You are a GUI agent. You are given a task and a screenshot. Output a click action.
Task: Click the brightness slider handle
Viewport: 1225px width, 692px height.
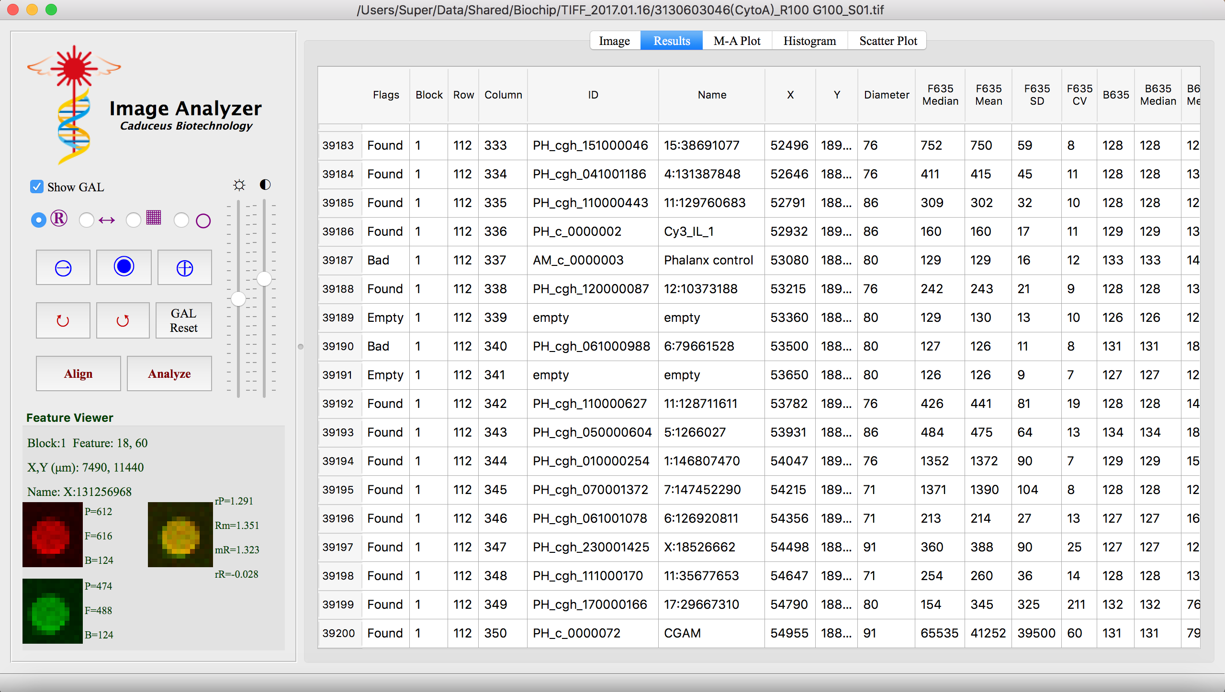pyautogui.click(x=238, y=299)
